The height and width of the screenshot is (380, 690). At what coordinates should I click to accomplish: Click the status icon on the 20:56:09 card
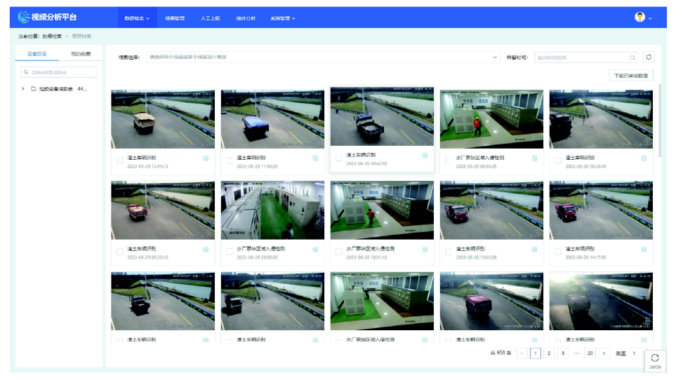pos(315,250)
